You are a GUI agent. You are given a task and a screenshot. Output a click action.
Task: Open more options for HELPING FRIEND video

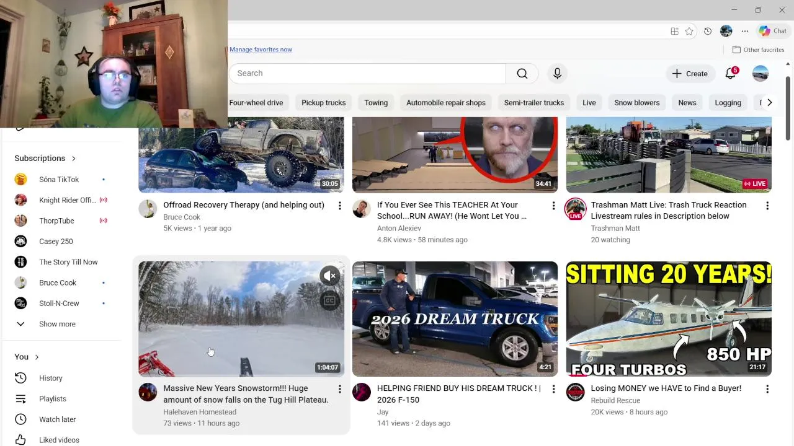click(x=553, y=389)
